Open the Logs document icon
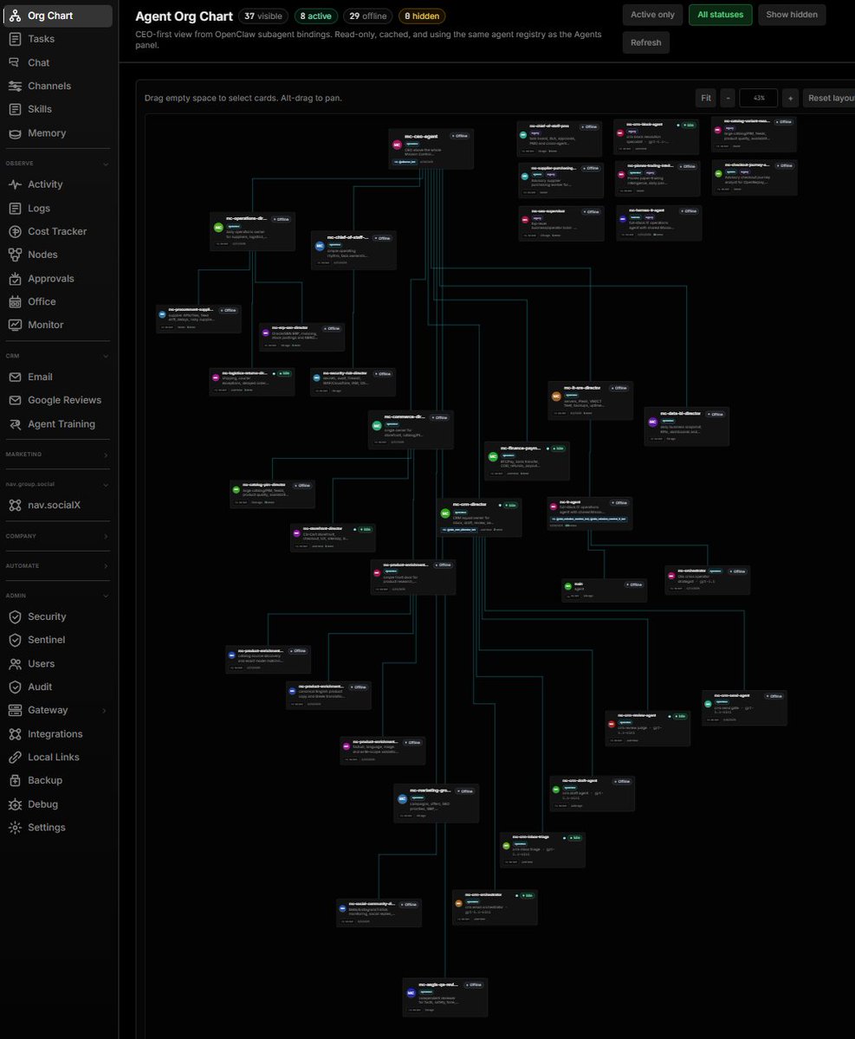 click(15, 208)
